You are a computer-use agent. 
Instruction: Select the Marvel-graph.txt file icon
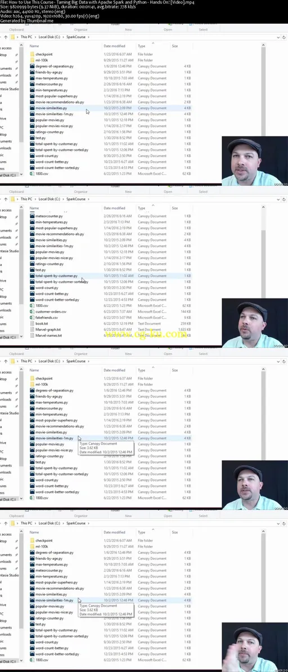32,330
